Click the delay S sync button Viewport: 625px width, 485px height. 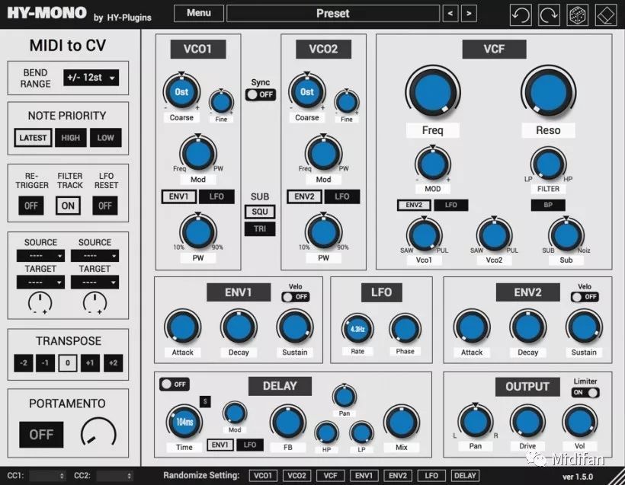(205, 401)
